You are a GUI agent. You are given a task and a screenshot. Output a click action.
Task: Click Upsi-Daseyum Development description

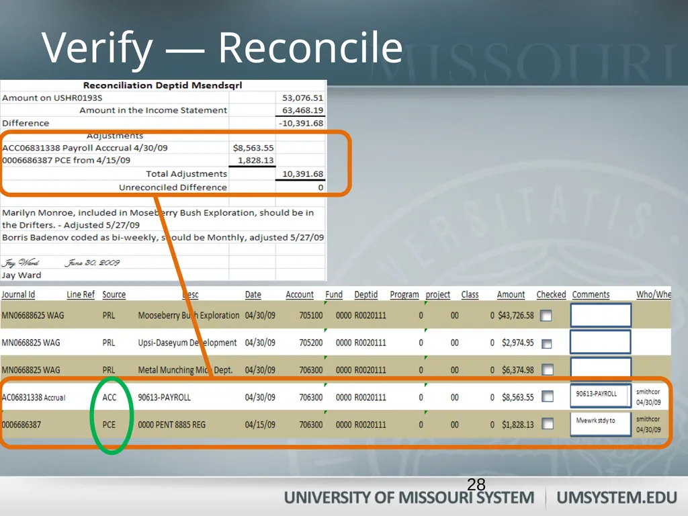[187, 343]
